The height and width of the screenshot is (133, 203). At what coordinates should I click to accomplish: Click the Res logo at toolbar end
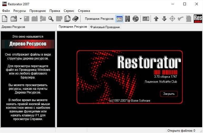tap(198, 19)
